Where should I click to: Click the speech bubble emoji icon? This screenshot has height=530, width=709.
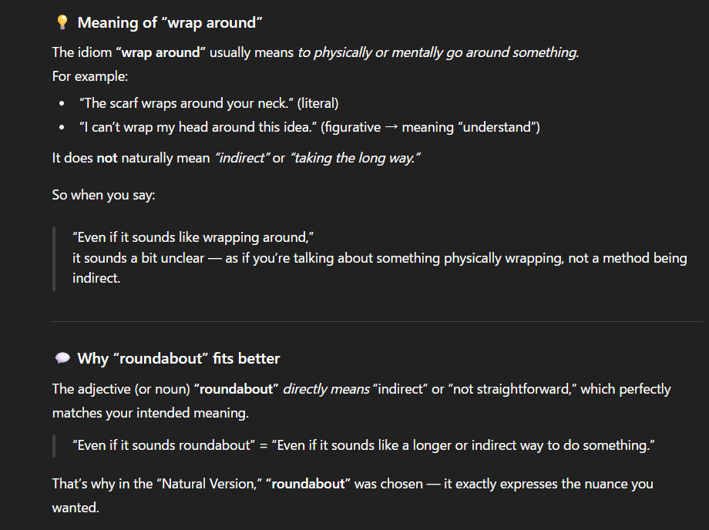pos(63,359)
